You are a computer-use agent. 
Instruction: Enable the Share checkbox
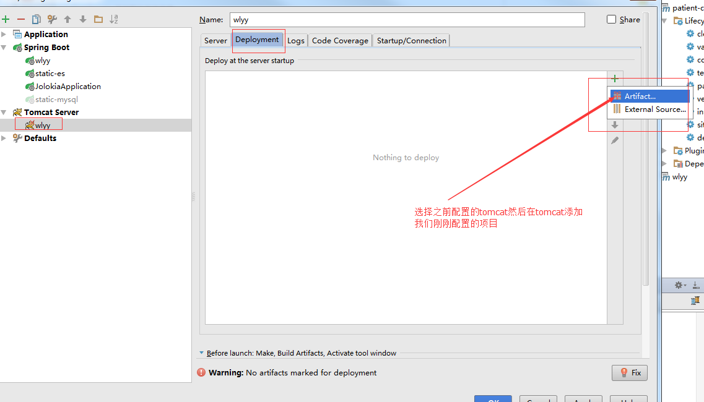pyautogui.click(x=611, y=19)
